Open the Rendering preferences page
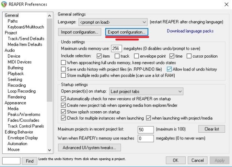The width and height of the screenshot is (232, 167). click(17, 97)
